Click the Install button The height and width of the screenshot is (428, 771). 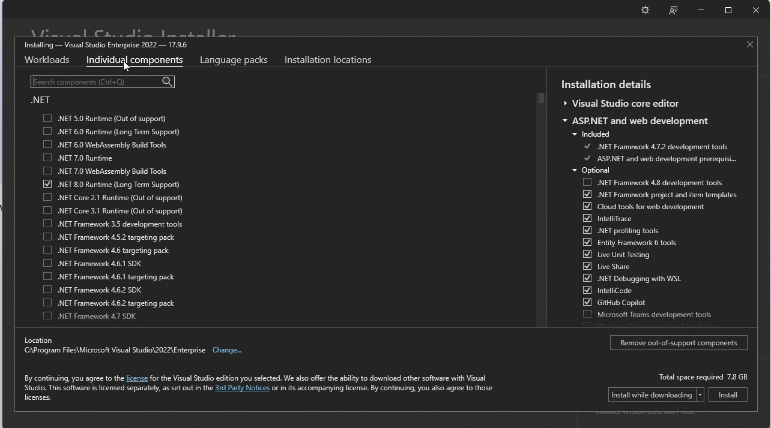pos(728,394)
